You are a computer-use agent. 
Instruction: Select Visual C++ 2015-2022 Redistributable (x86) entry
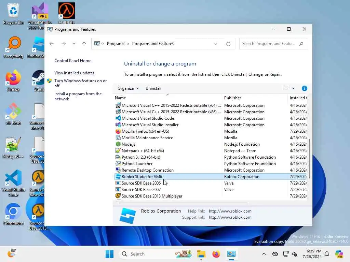(x=210, y=112)
